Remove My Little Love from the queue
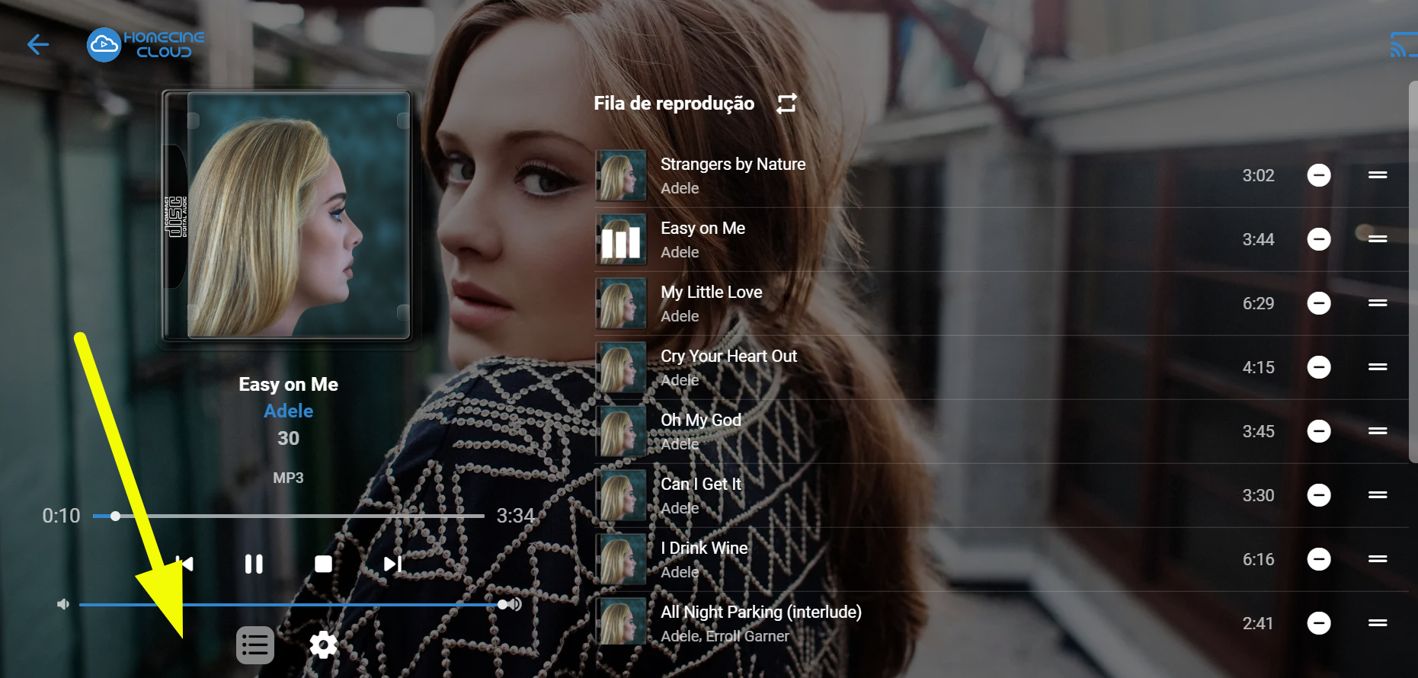This screenshot has width=1418, height=678. point(1319,303)
